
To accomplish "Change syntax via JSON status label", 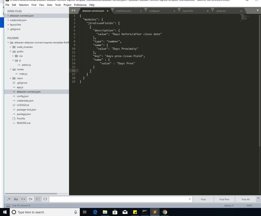I will pos(249,206).
